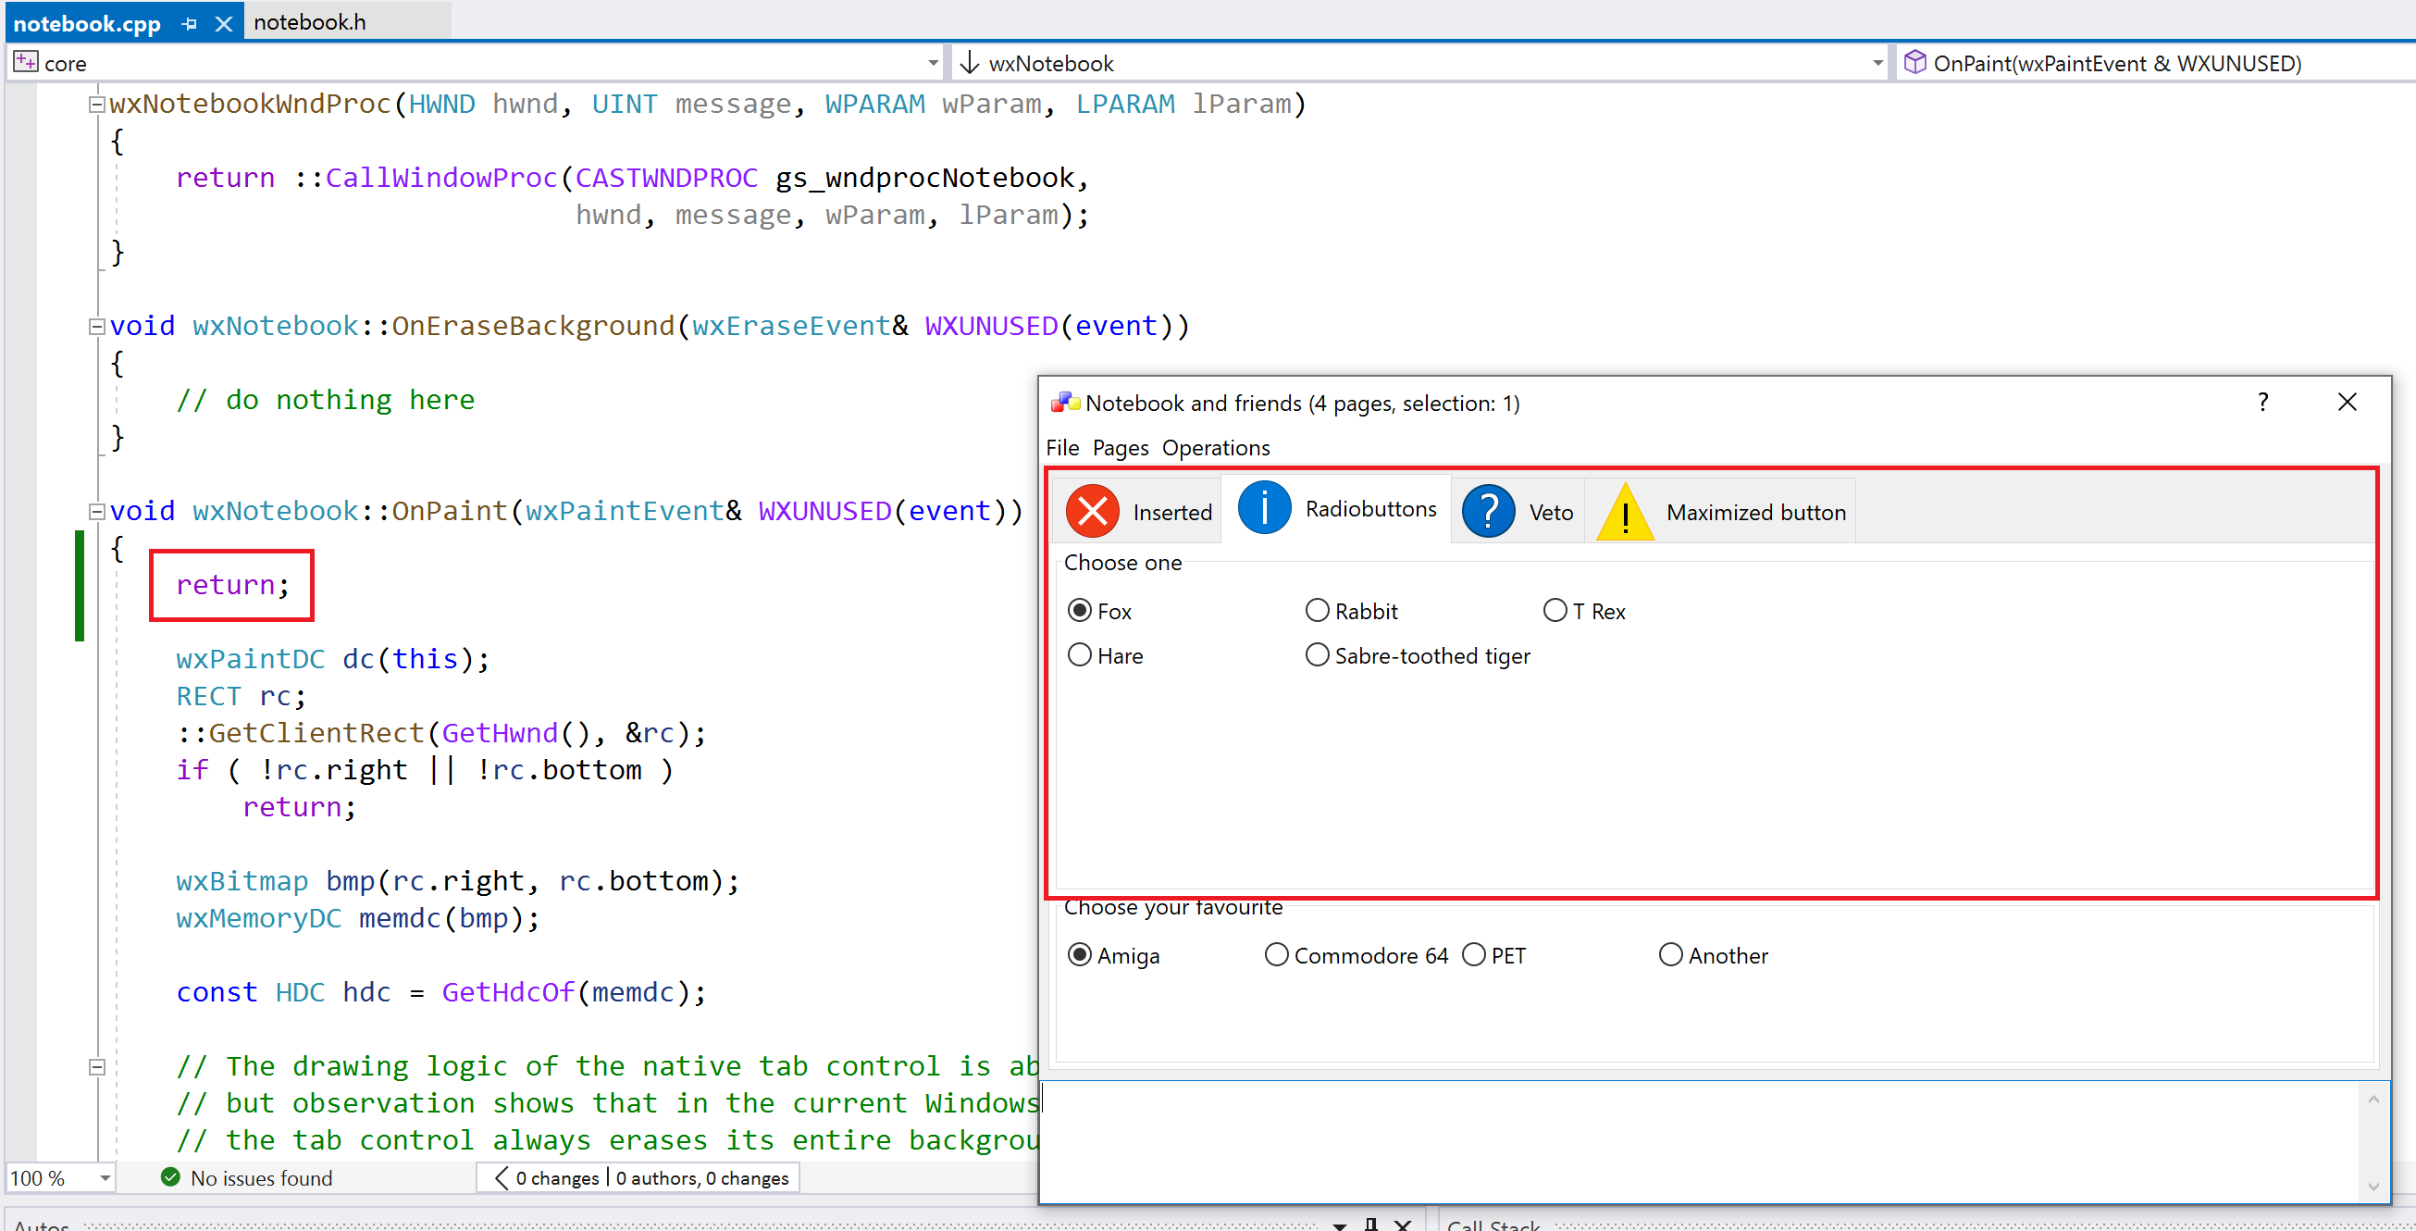Unpin notebook.cpp using its pin icon
Viewport: 2416px width, 1231px height.
point(189,22)
